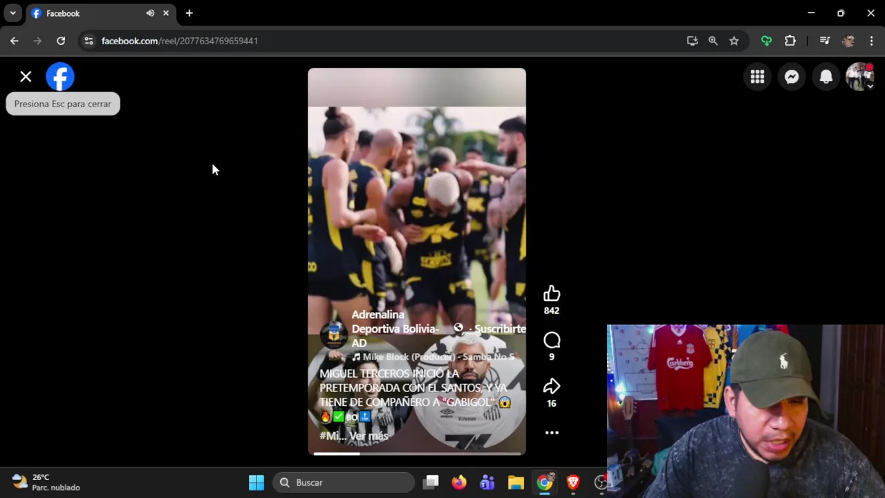Viewport: 885px width, 498px height.
Task: Mute the Facebook tab audio icon
Action: pyautogui.click(x=150, y=13)
